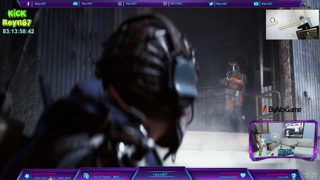Click the REYN87_ label beside the Twitch icon
320x180 pixels.
click(x=177, y=4)
